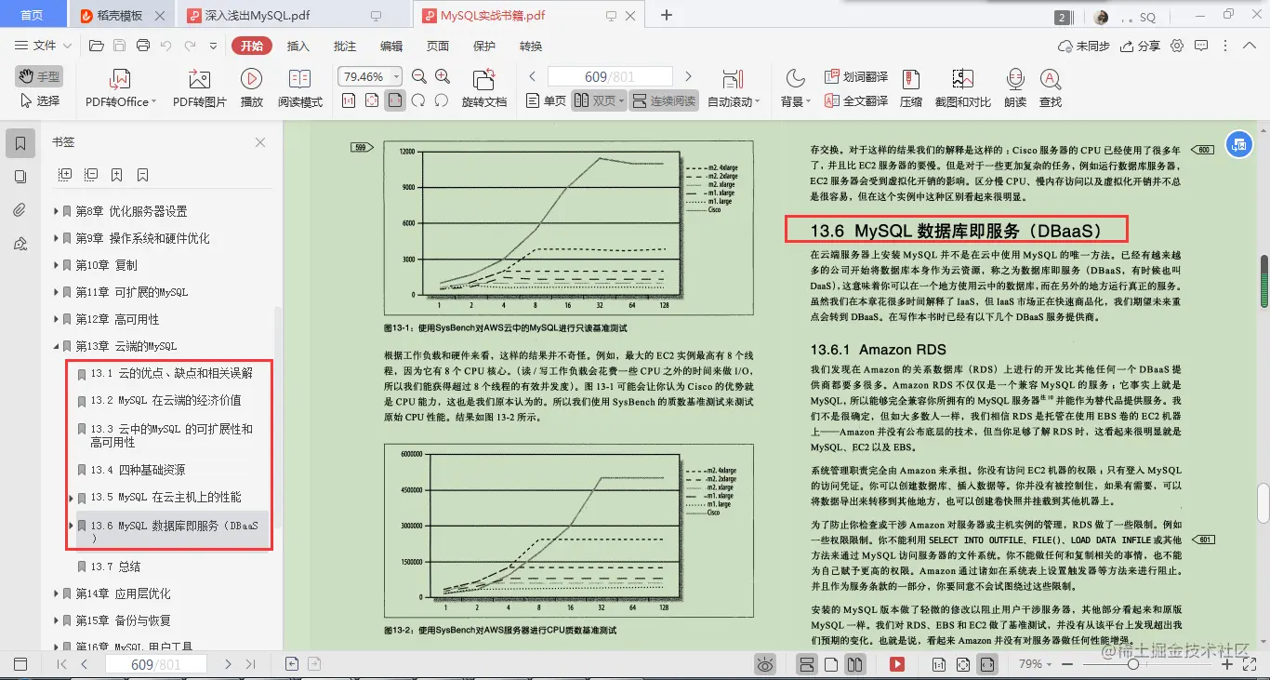Set actual size 1:1 view in toolbar

coord(349,100)
